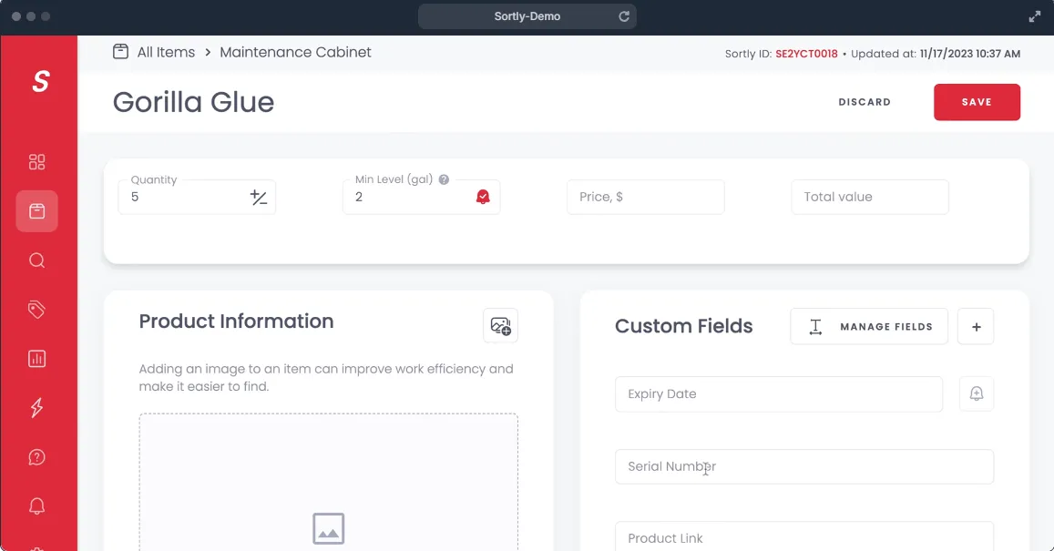Click the 'Updated at: 11/17/2023 10:37 AM' text

click(936, 54)
